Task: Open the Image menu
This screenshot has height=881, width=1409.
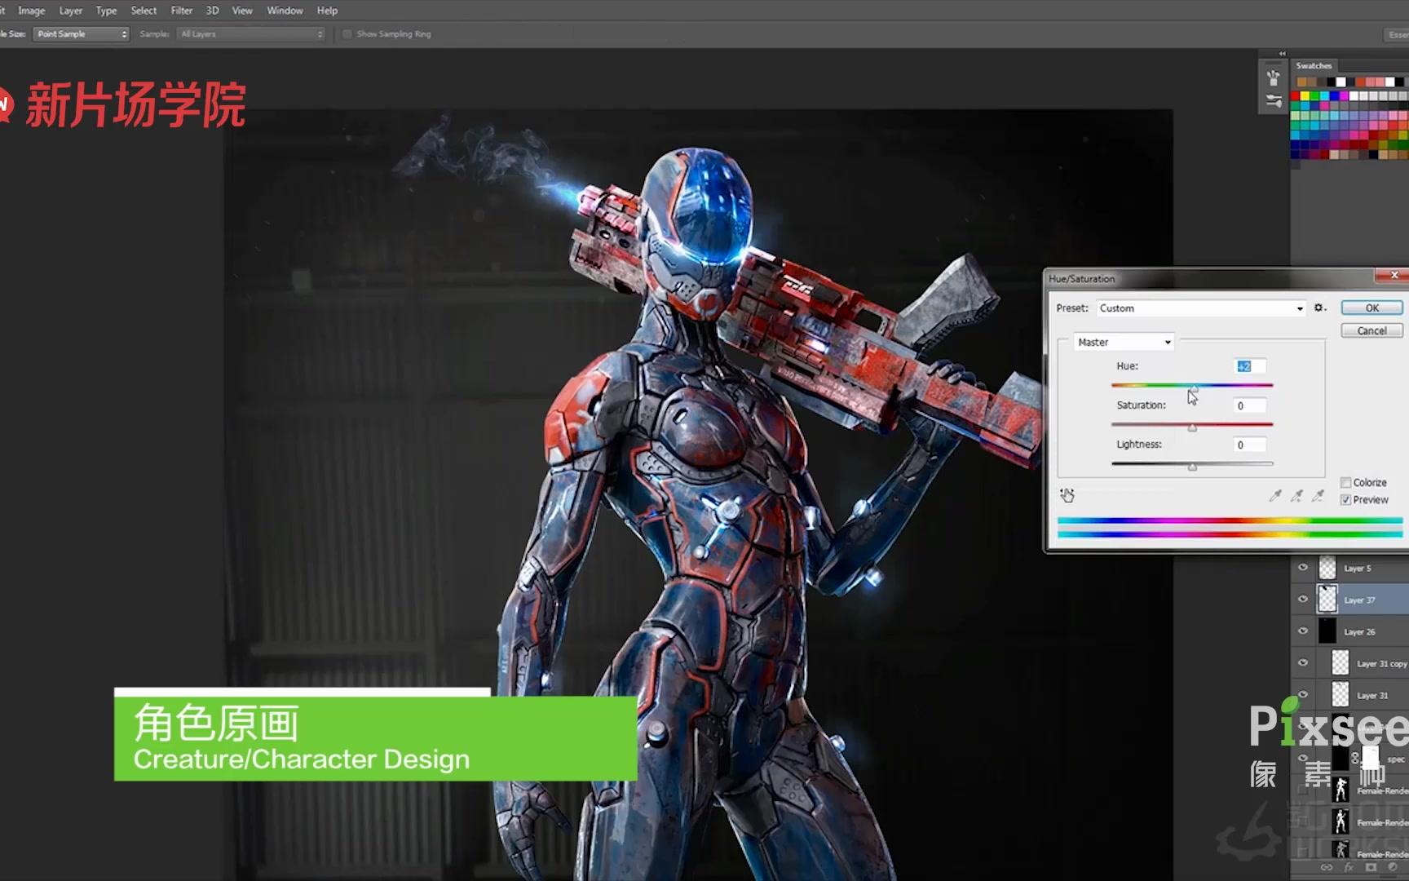Action: coord(32,11)
